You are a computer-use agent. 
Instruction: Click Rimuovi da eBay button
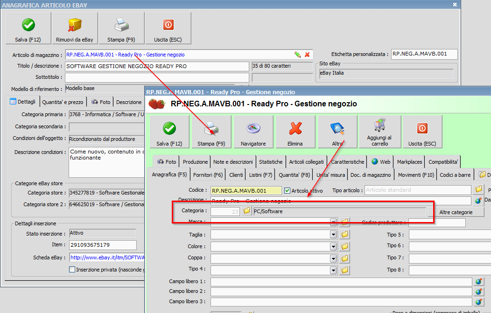75,28
